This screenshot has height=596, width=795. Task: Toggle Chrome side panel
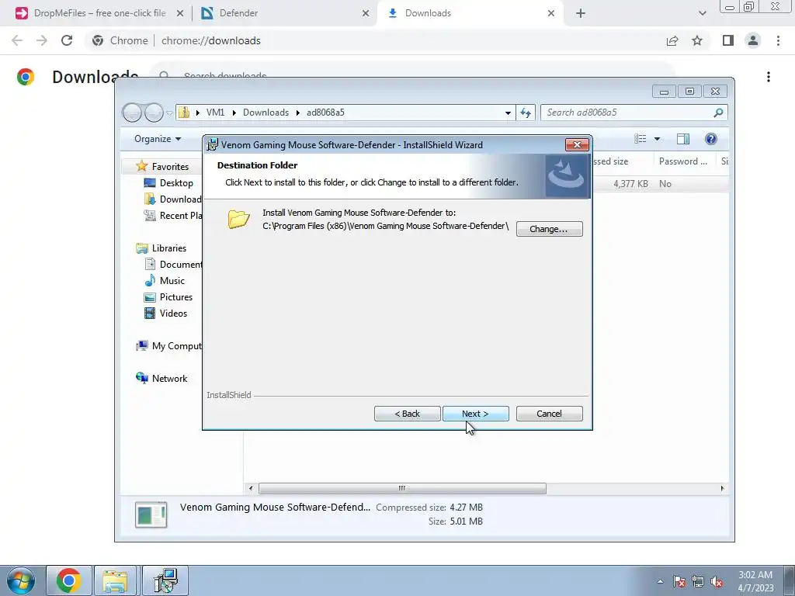[728, 40]
